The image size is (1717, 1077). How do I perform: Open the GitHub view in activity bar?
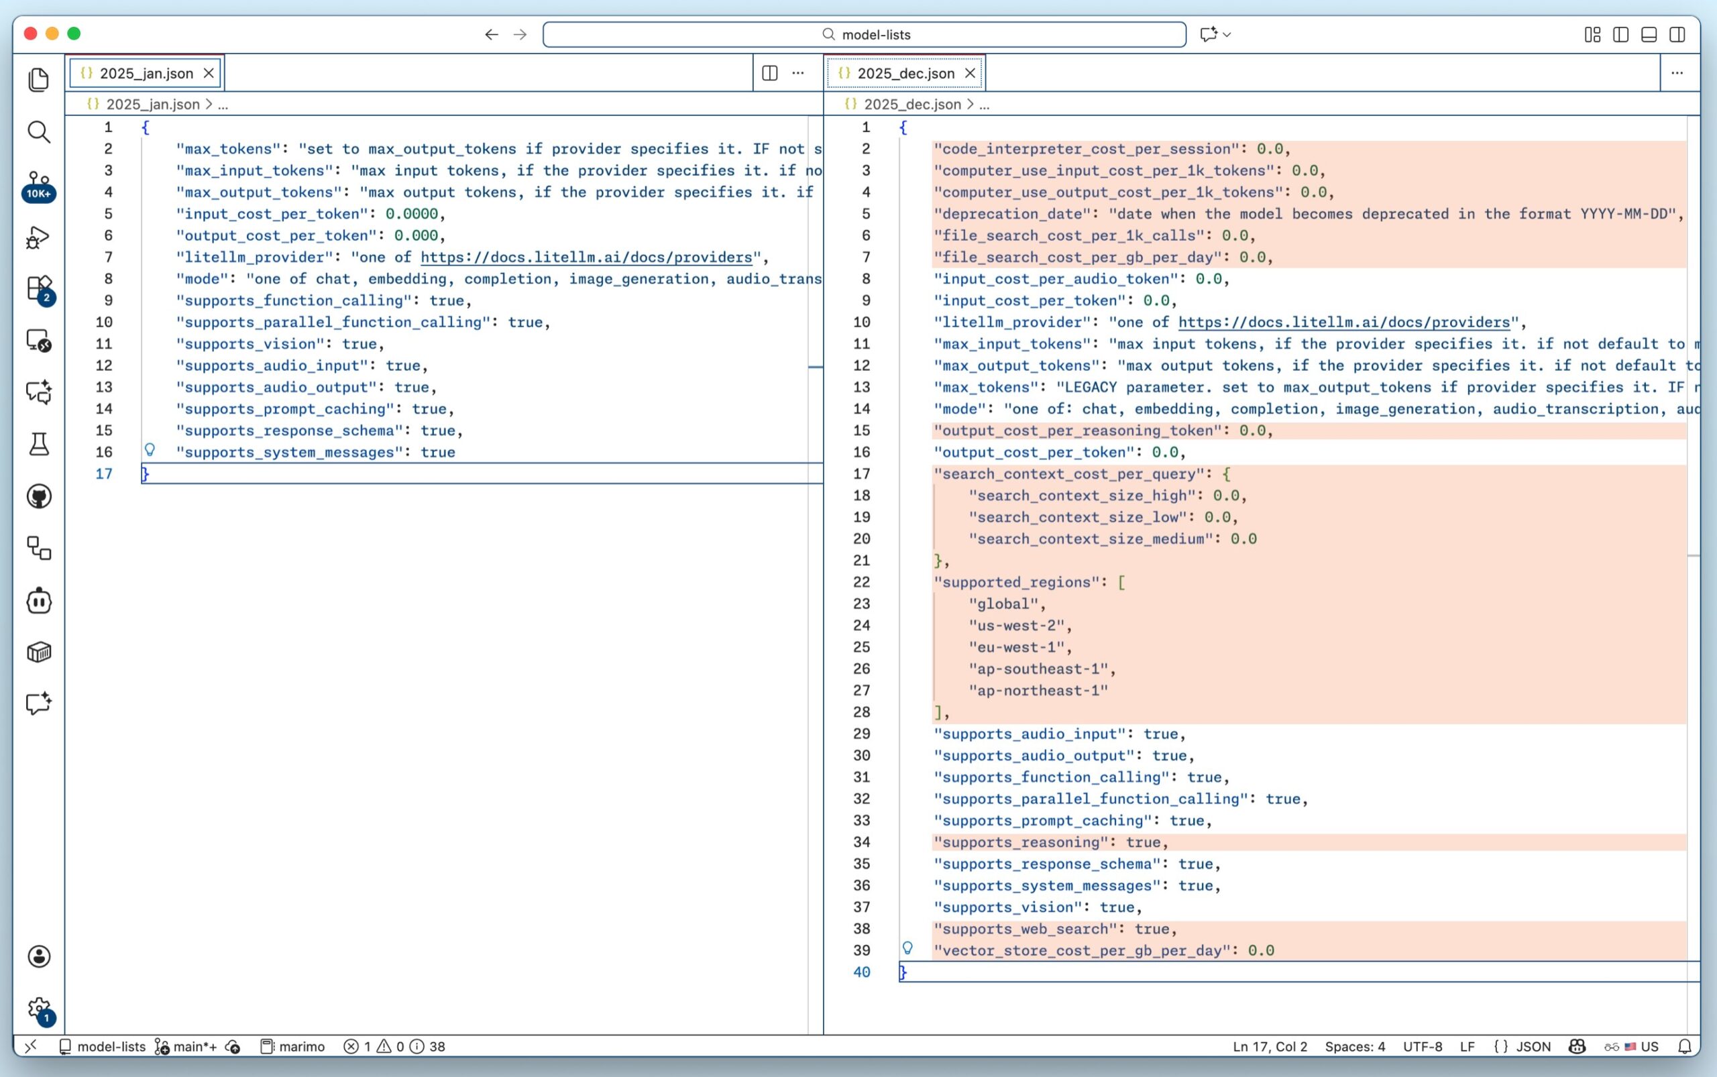(38, 496)
